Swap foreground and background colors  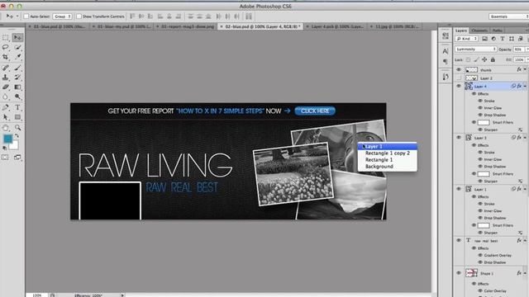click(x=17, y=136)
